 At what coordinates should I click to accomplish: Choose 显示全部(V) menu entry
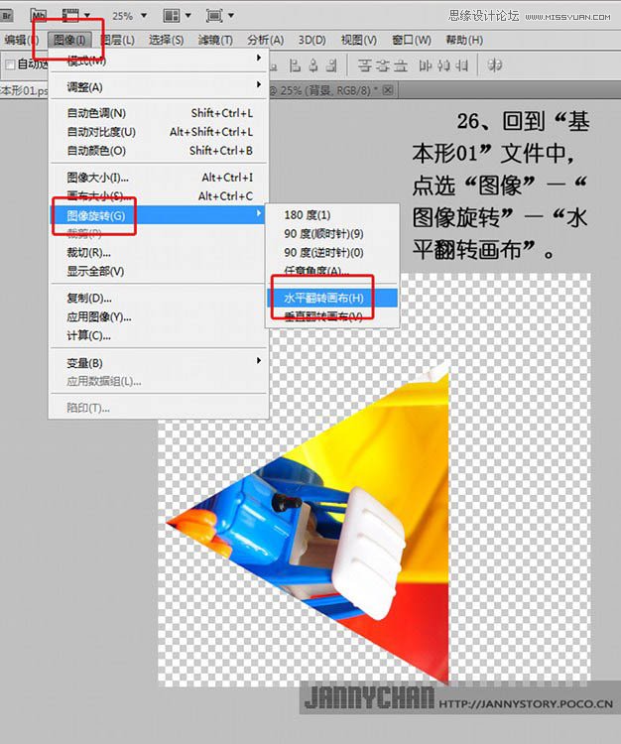(x=159, y=272)
